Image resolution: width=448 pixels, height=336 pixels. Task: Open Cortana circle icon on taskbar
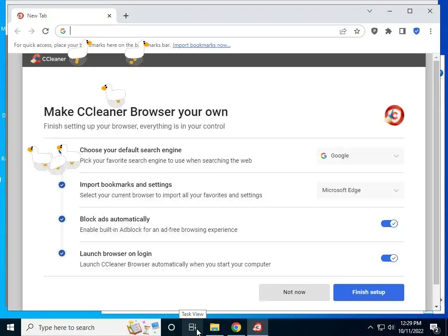point(171,327)
